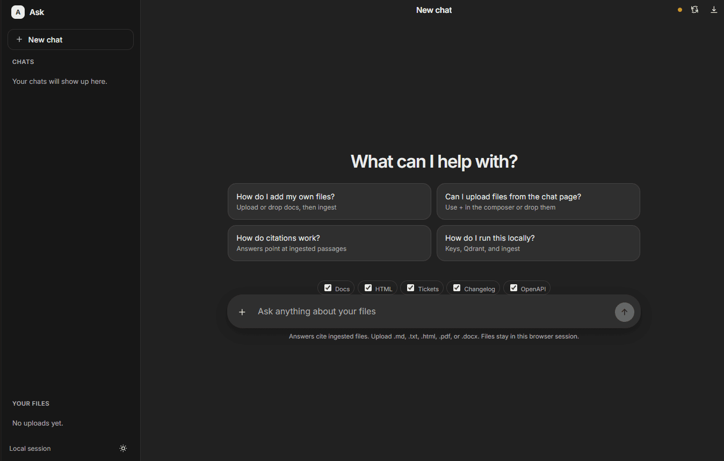Screen dimensions: 724x461
Task: Toggle light theme with the sun icon
Action: (x=123, y=448)
